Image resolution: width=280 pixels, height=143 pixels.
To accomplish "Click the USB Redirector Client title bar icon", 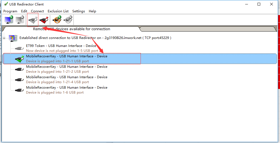I will (6, 4).
